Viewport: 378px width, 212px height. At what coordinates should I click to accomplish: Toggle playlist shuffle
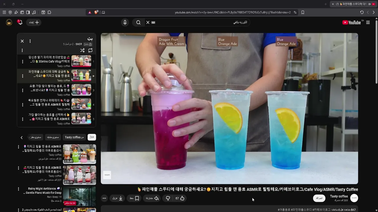coord(82,50)
